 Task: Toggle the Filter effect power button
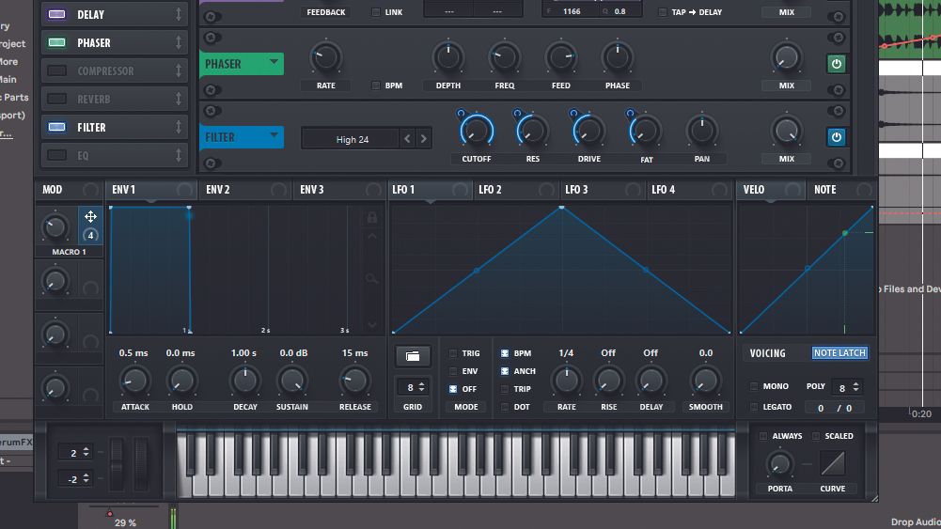(x=836, y=137)
